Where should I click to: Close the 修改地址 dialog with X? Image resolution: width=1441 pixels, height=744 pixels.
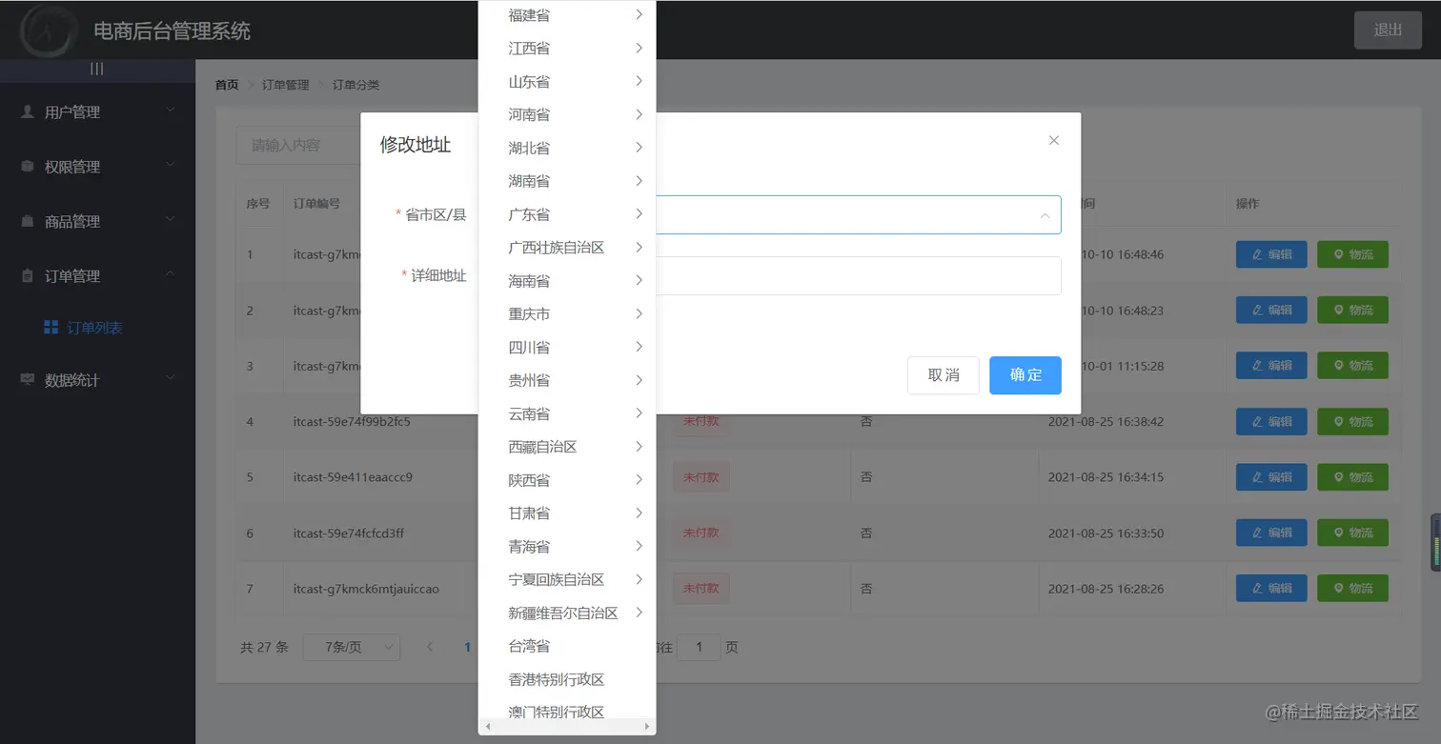click(1053, 140)
